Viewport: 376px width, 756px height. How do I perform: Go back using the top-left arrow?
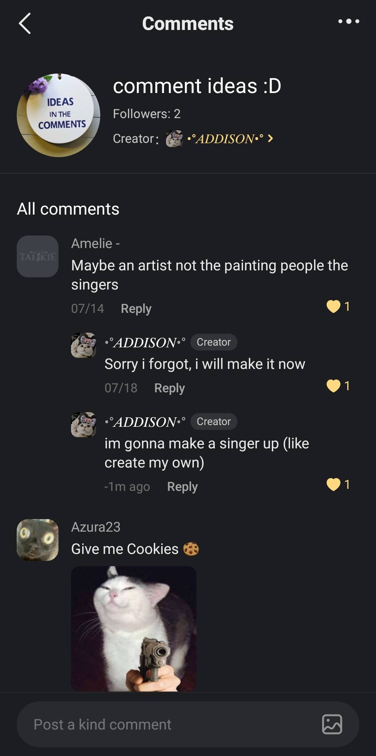tap(25, 23)
